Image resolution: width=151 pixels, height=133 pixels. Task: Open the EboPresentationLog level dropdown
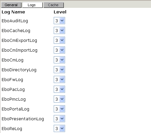click(x=59, y=119)
